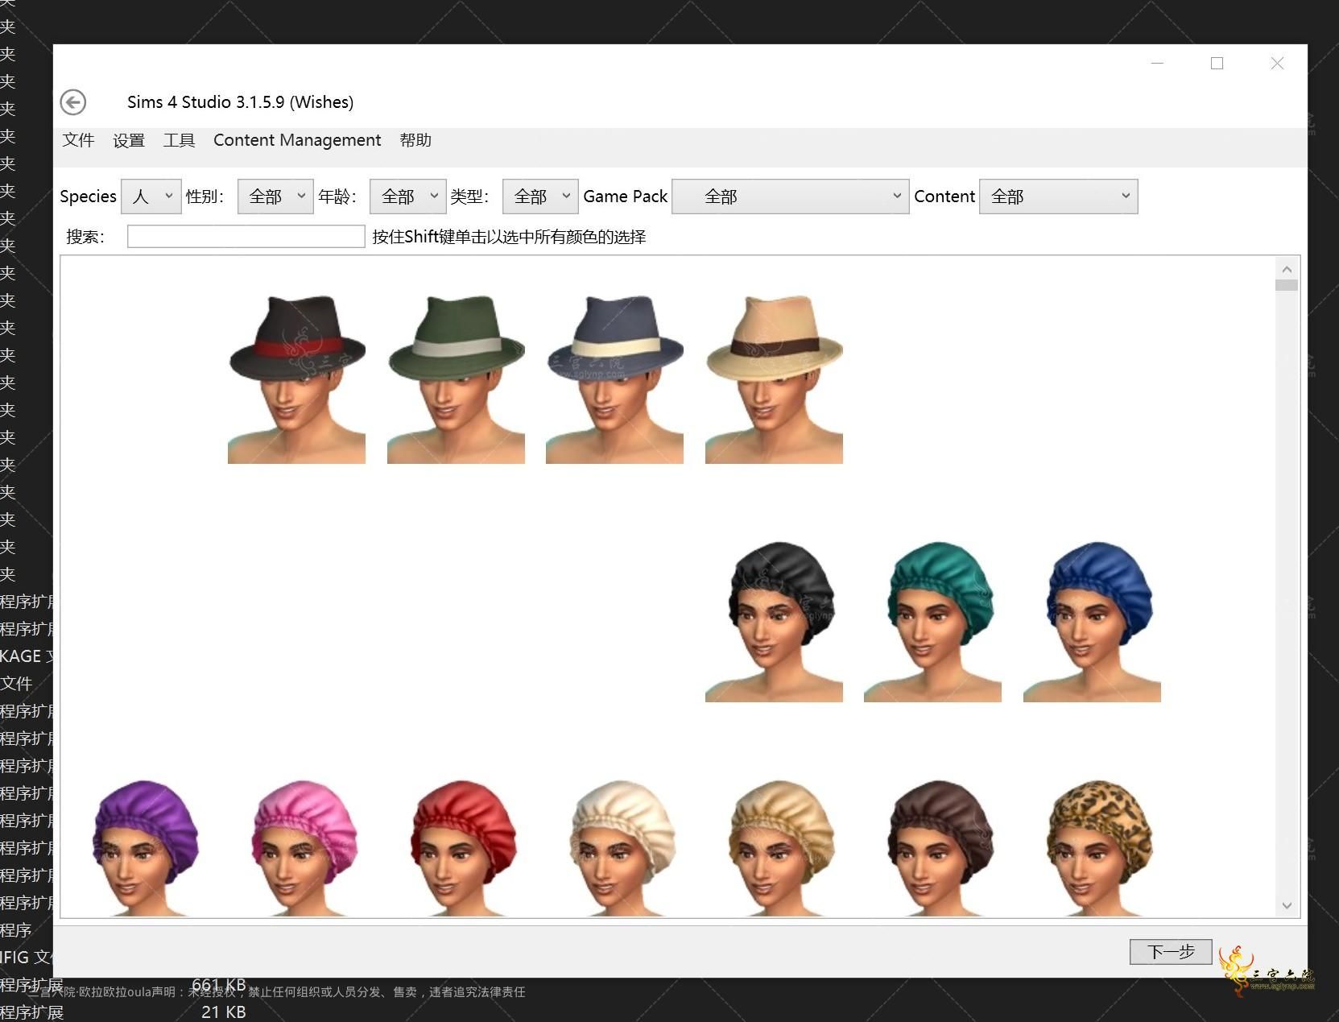Select the tan gold bonnet thumbnail

781,847
